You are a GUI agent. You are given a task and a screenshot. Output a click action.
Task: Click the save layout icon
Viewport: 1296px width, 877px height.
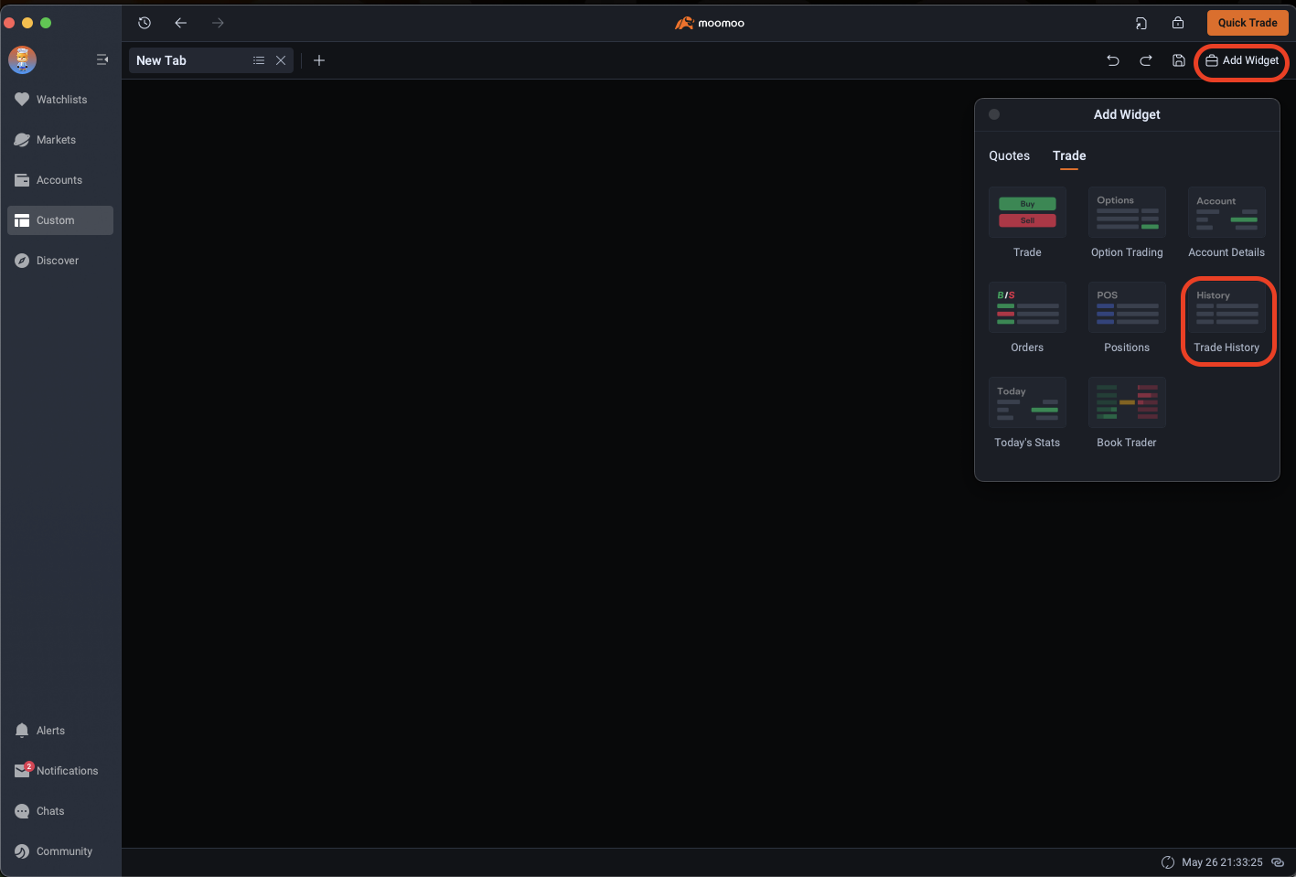tap(1179, 60)
